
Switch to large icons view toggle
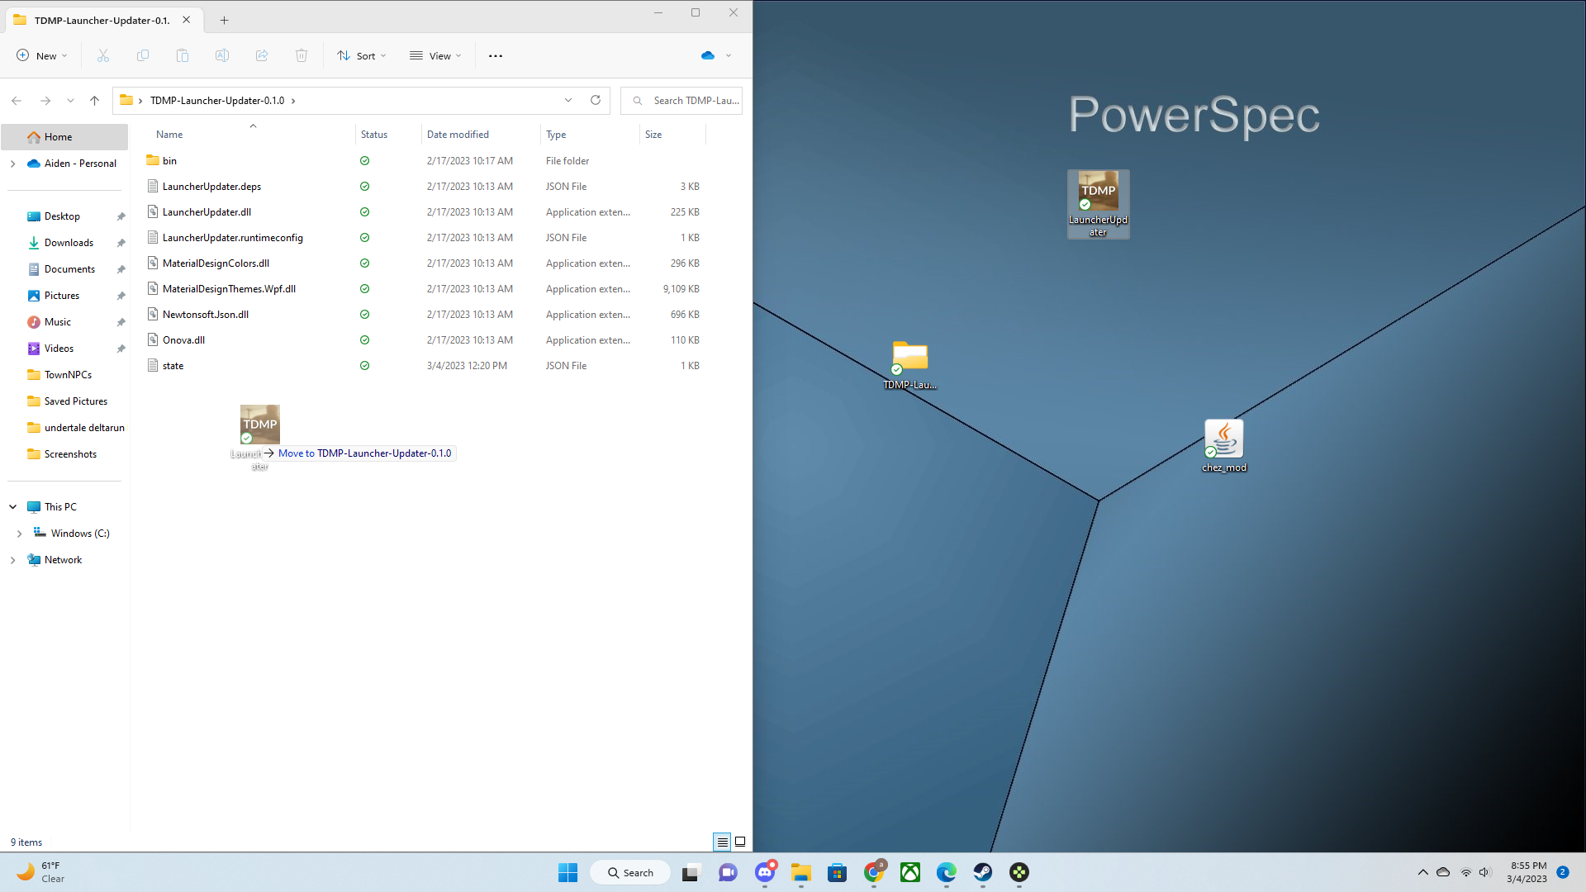(x=740, y=842)
